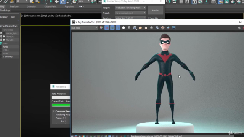244x137 pixels.
Task: Choose the Select Object tool
Action: pos(31,2)
